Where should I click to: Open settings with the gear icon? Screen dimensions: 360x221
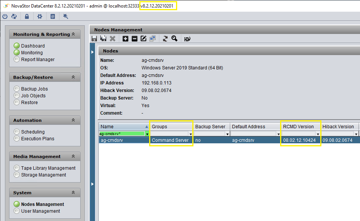tap(40, 17)
